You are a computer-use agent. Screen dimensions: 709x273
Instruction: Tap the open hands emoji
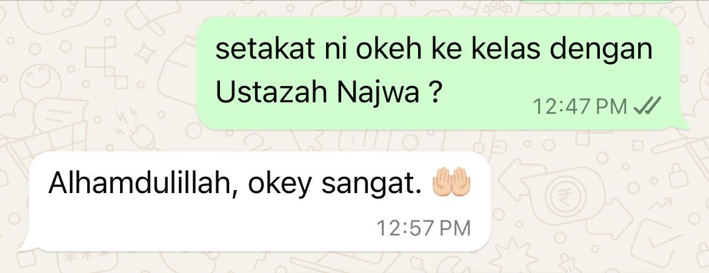pos(451,182)
